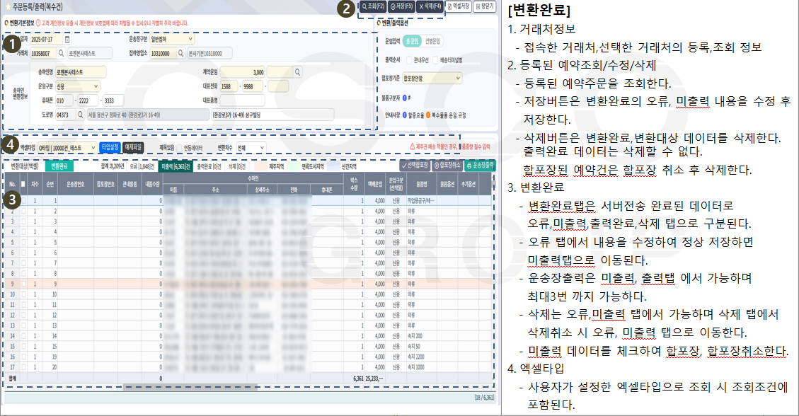799x416 pixels.
Task: Export with 엑셀저장 button
Action: pos(458,6)
